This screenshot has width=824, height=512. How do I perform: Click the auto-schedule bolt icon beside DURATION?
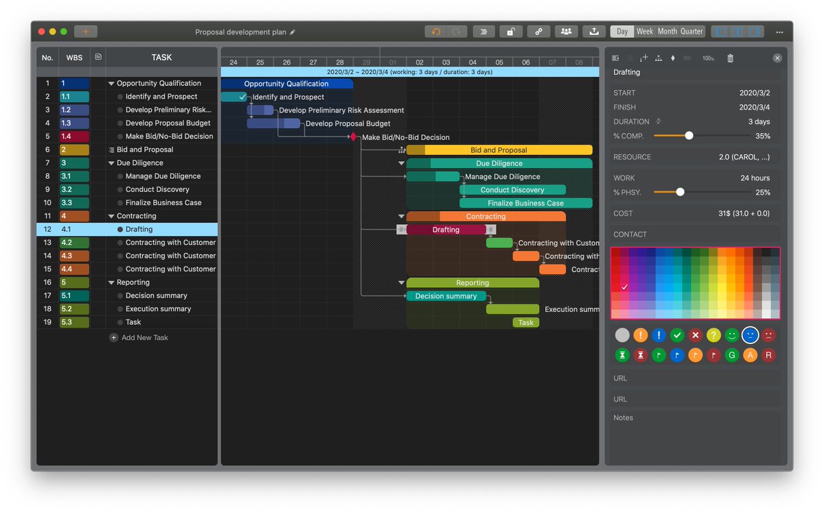(659, 121)
